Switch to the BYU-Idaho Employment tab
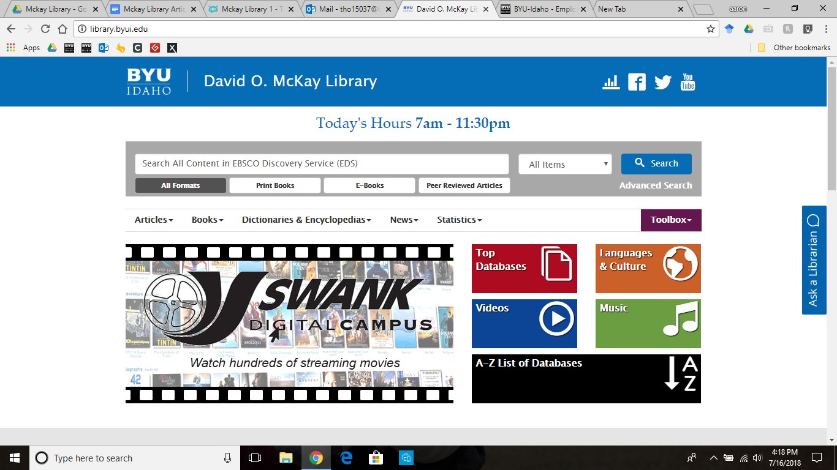The image size is (837, 470). coord(544,9)
